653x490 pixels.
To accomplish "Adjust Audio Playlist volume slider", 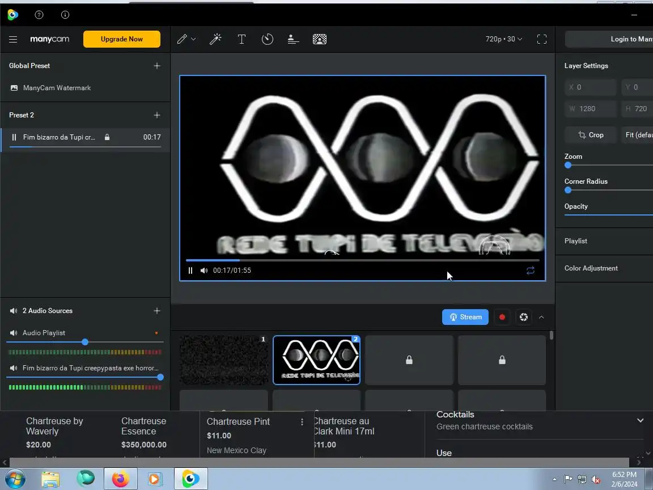I will pyautogui.click(x=85, y=342).
